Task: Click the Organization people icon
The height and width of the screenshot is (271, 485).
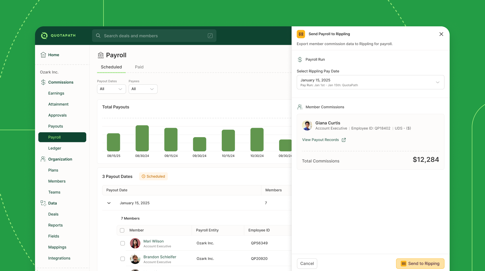Action: point(43,159)
